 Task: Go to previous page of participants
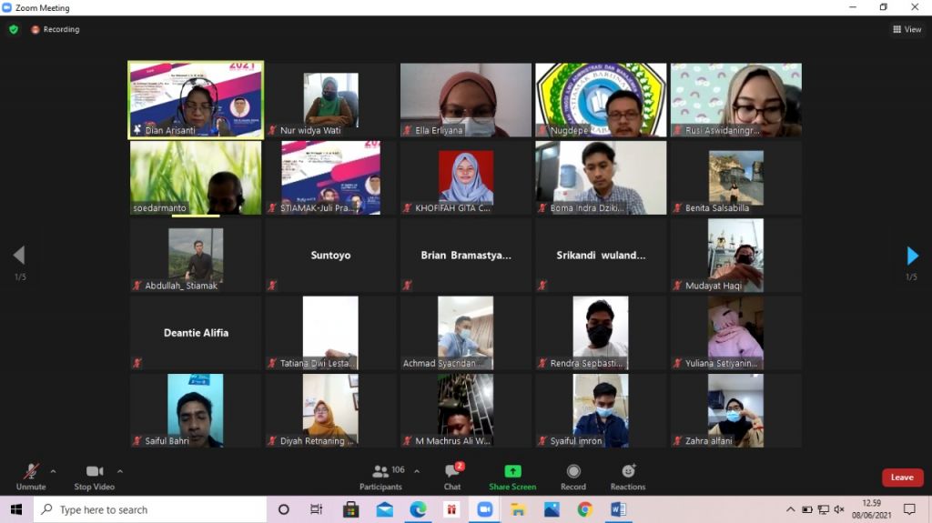[18, 256]
